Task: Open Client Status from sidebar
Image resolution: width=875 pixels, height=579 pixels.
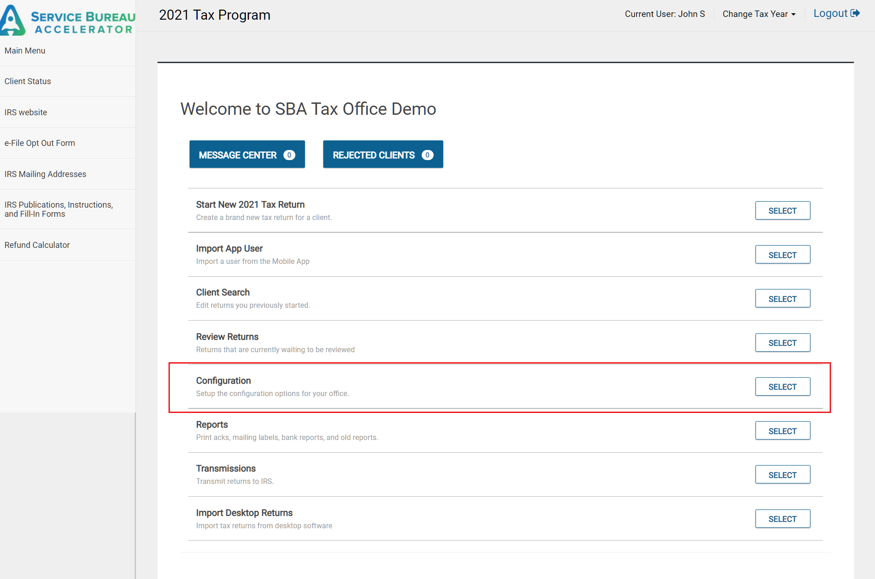Action: coord(27,81)
